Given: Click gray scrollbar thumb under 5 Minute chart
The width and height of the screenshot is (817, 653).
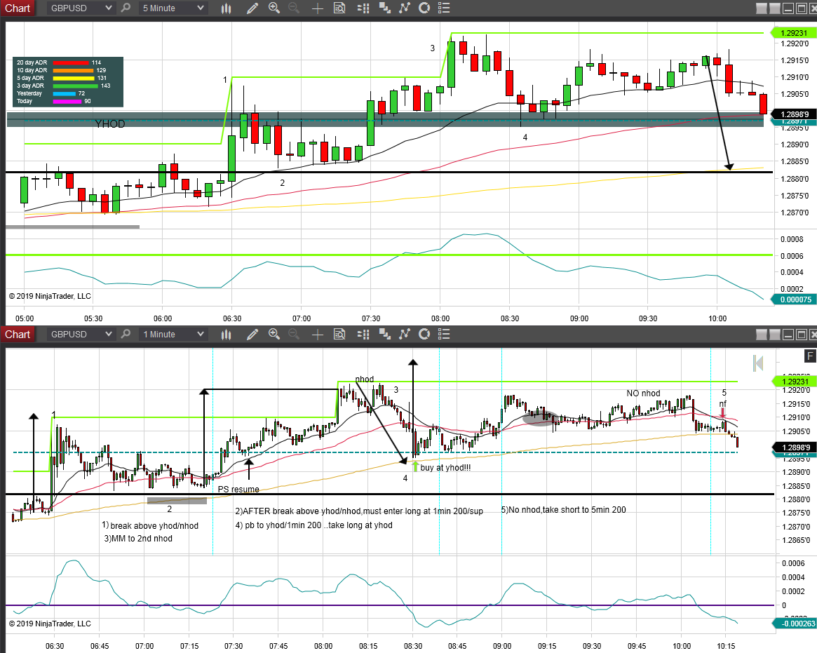Looking at the screenshot, I should click(x=72, y=227).
